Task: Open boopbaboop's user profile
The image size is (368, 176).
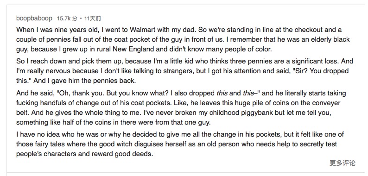Action: click(x=34, y=19)
